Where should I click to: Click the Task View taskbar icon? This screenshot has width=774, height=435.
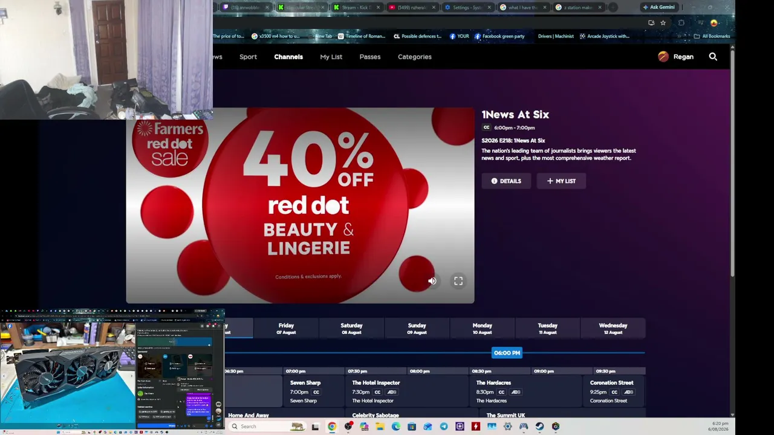point(315,427)
